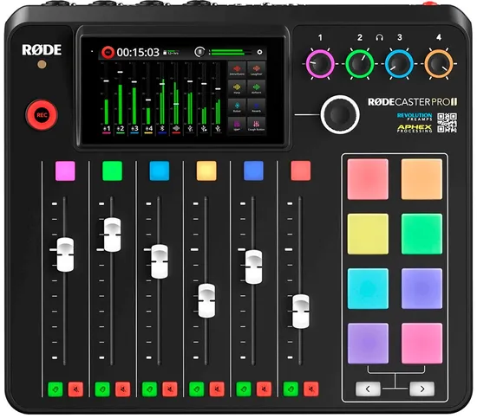Select the first USB channel icon on the touchscreen
The width and height of the screenshot is (477, 418).
pyautogui.click(x=190, y=129)
